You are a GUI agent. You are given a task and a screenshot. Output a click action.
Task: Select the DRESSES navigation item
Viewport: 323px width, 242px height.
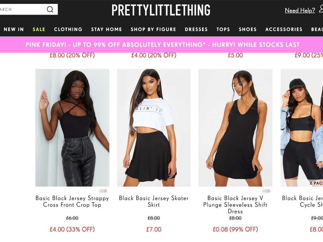[196, 29]
